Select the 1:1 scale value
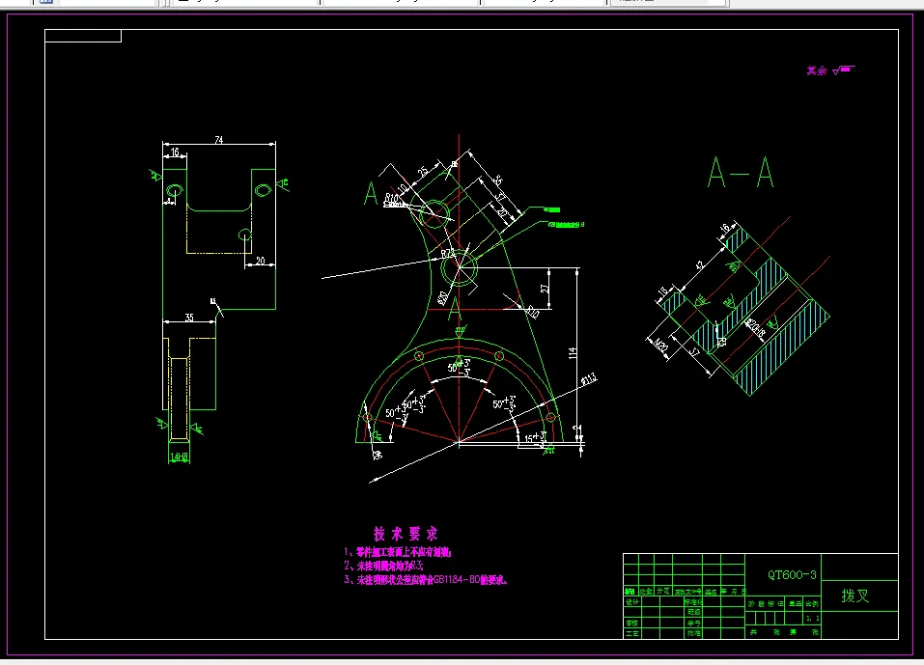Image resolution: width=924 pixels, height=665 pixels. tap(812, 619)
